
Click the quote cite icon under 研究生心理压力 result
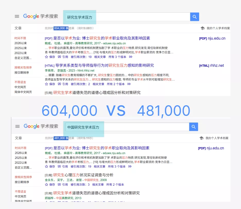click(x=59, y=185)
